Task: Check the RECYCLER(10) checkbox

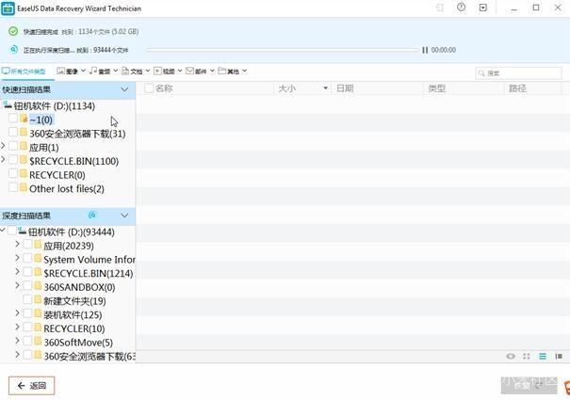Action: (x=27, y=328)
